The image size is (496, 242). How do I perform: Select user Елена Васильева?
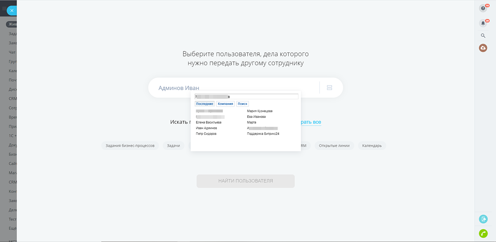tap(208, 122)
